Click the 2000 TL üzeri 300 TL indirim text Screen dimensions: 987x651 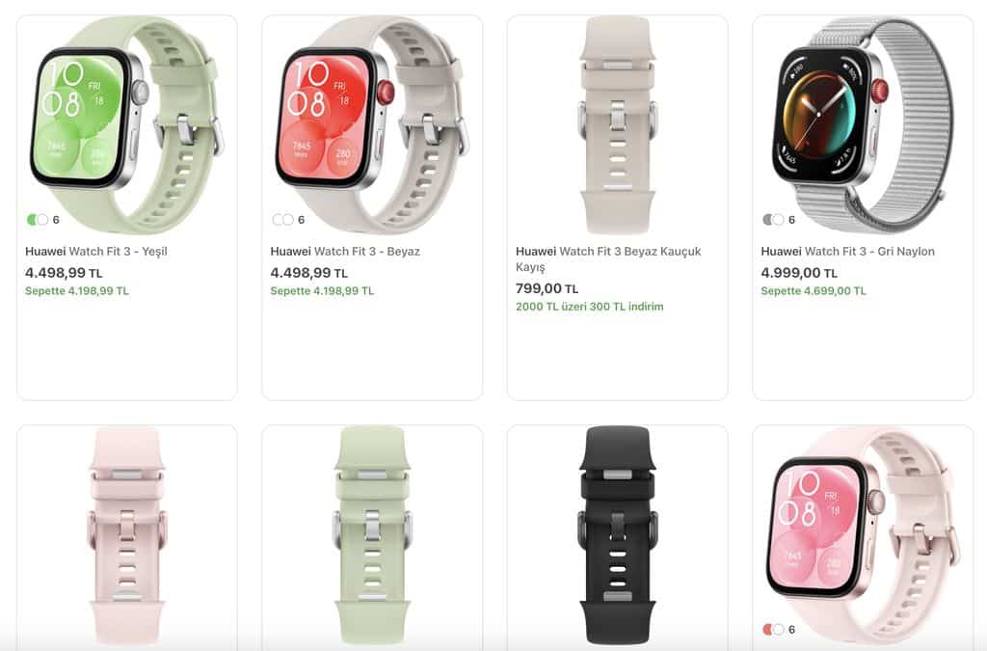pyautogui.click(x=589, y=307)
